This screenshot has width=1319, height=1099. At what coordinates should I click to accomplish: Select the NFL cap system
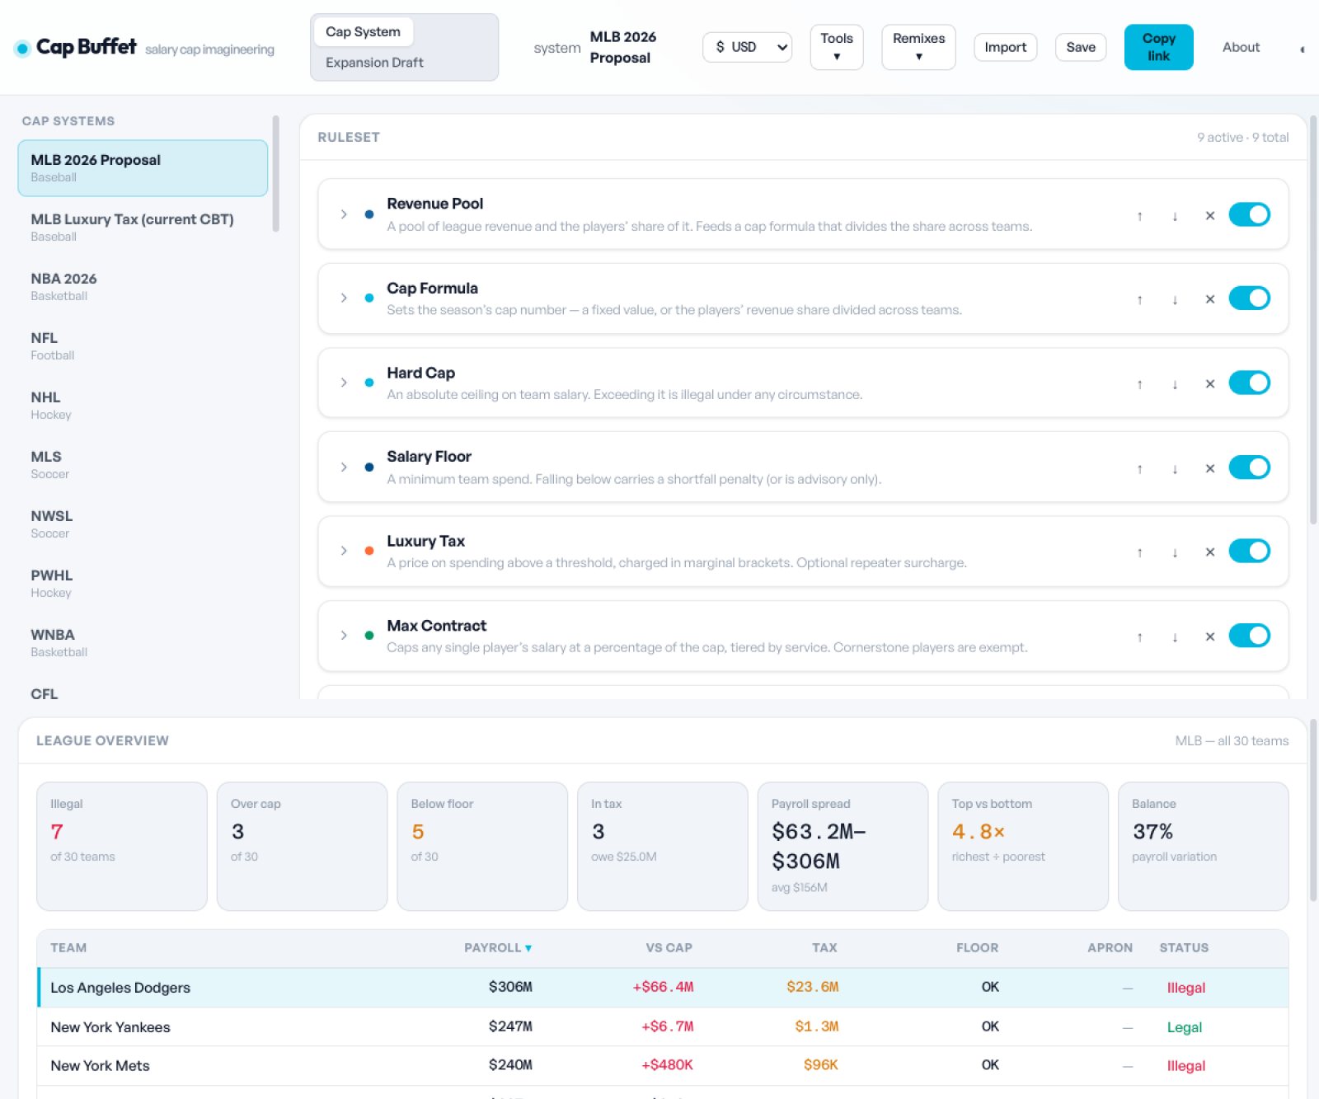click(143, 346)
